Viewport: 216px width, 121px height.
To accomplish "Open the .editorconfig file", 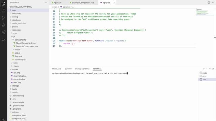I will tap(28, 95).
